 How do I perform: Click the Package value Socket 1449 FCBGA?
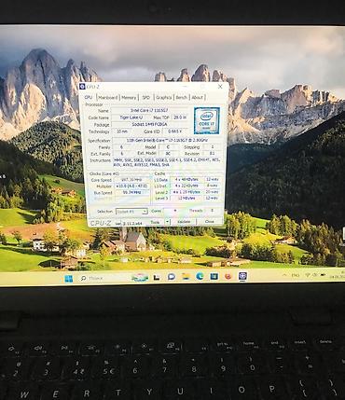149,124
